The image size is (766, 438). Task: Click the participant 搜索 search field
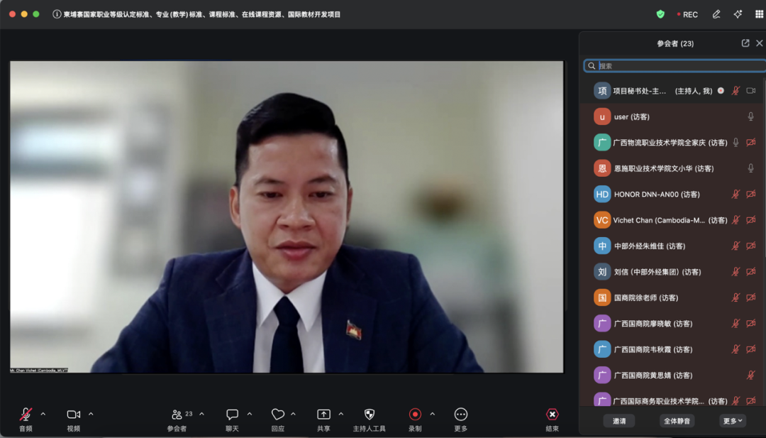pyautogui.click(x=677, y=66)
